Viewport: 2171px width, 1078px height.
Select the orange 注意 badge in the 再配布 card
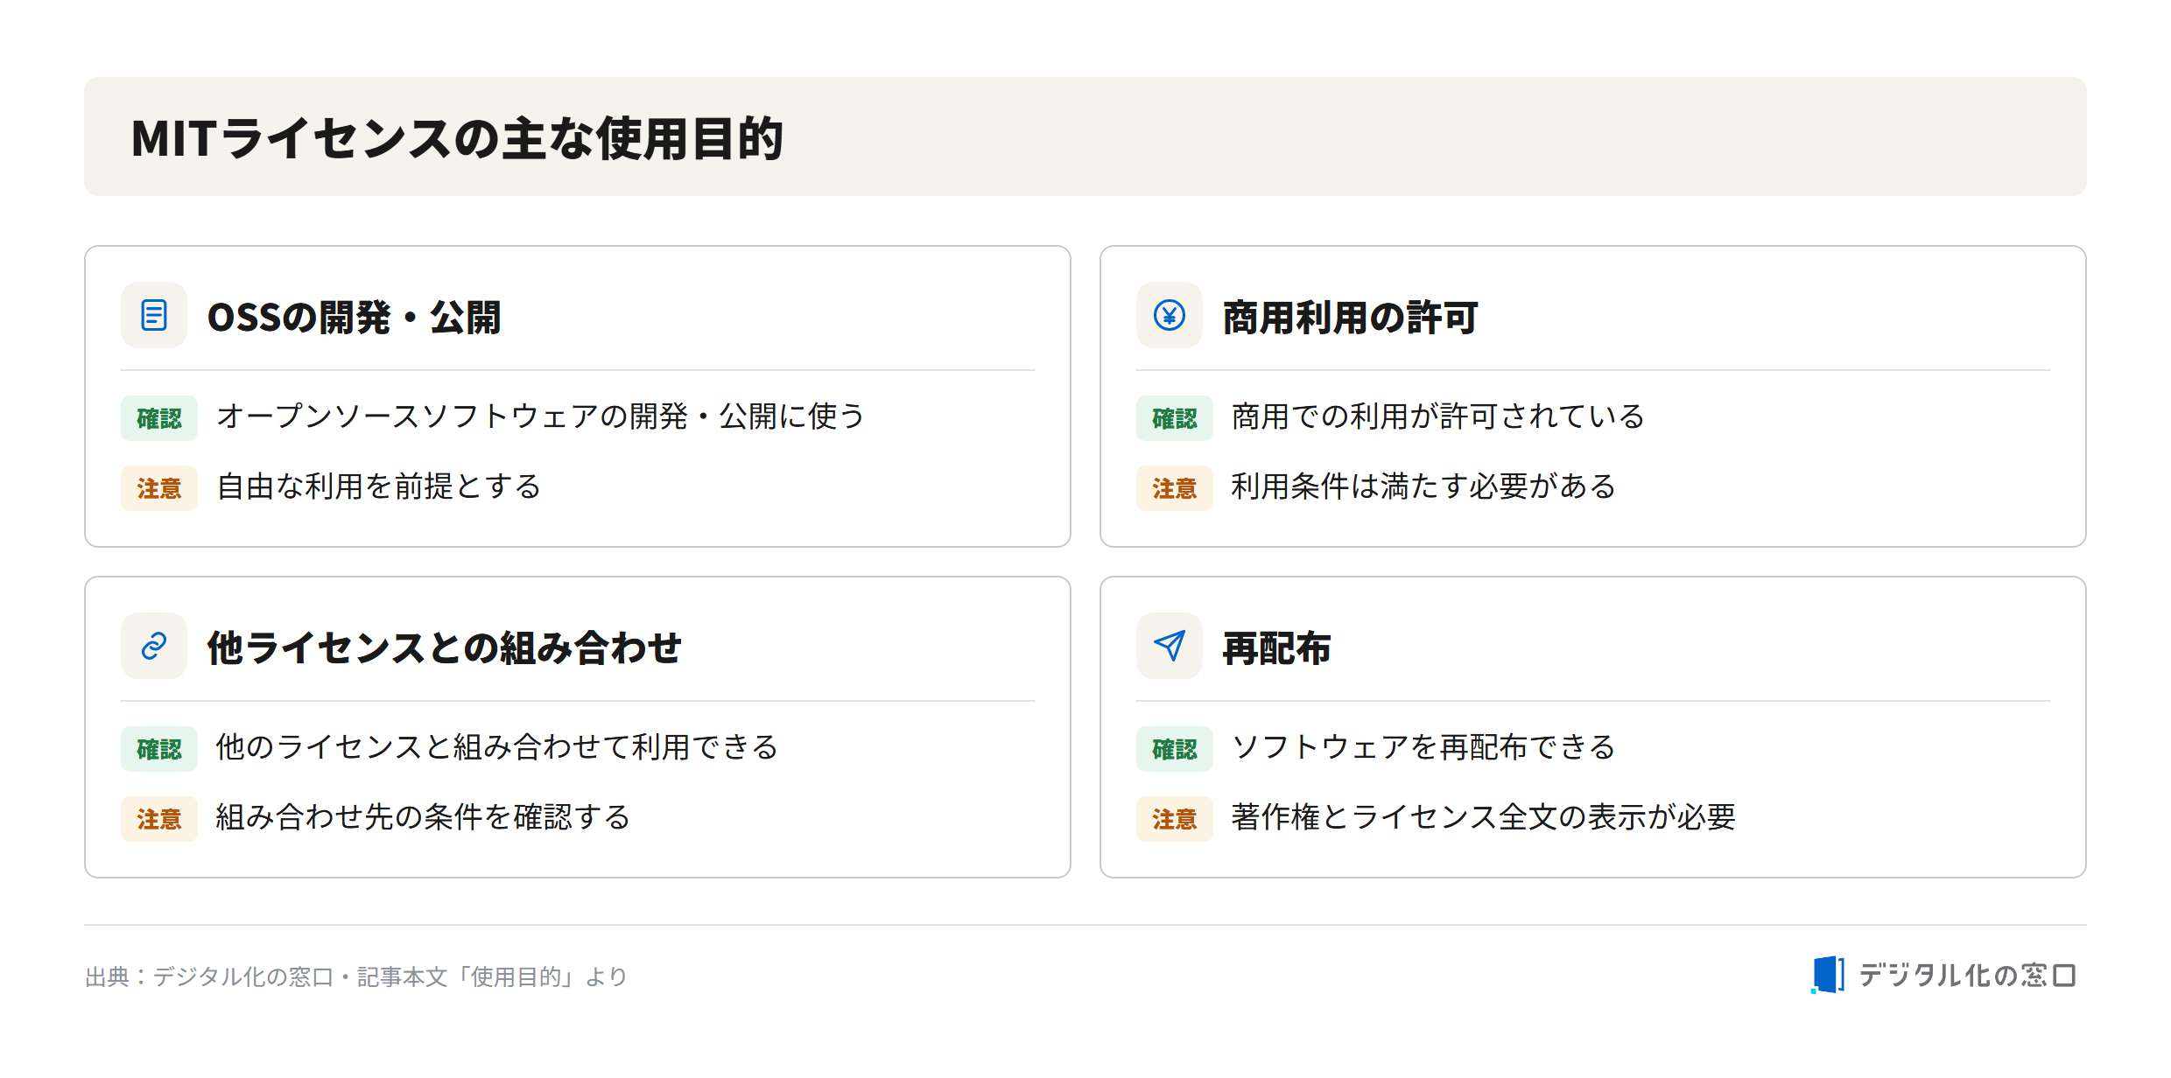click(1175, 819)
